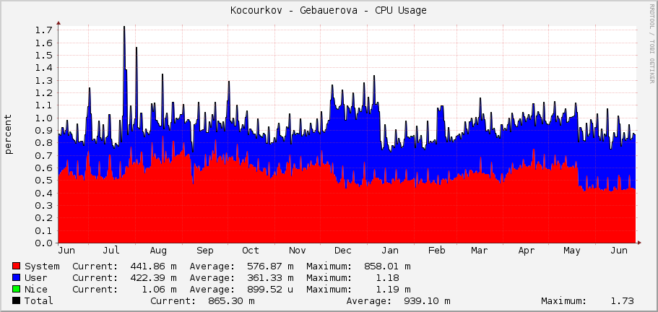
Task: Click the green Nice legend swatch
Action: coord(17,290)
